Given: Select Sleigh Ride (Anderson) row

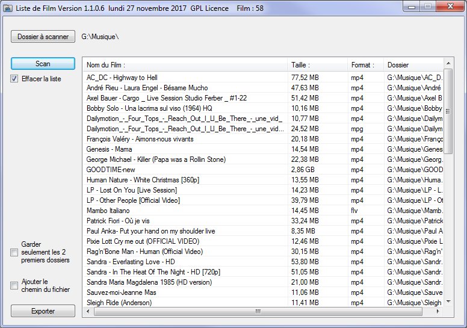Looking at the screenshot, I should 263,303.
